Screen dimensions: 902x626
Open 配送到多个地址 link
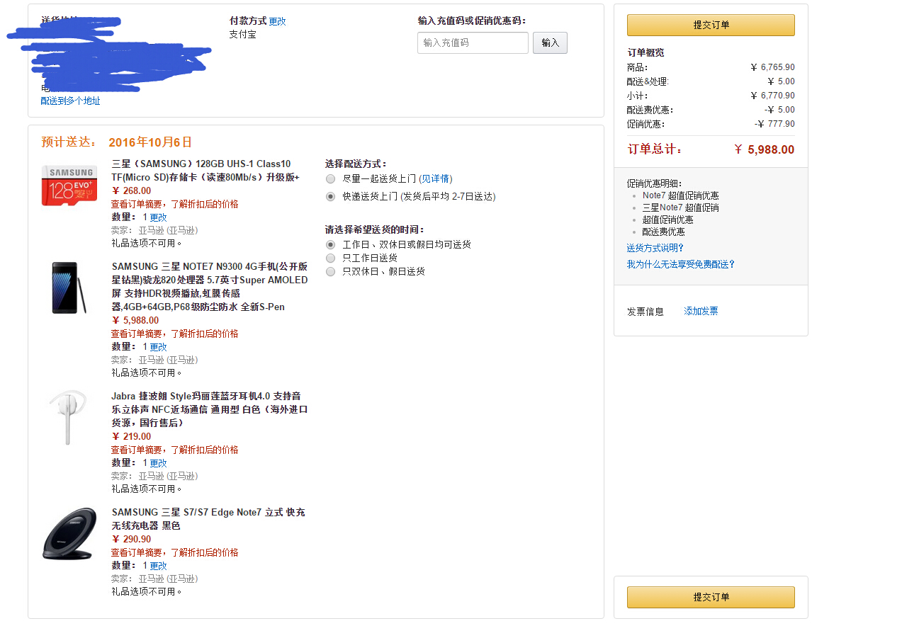click(x=70, y=101)
